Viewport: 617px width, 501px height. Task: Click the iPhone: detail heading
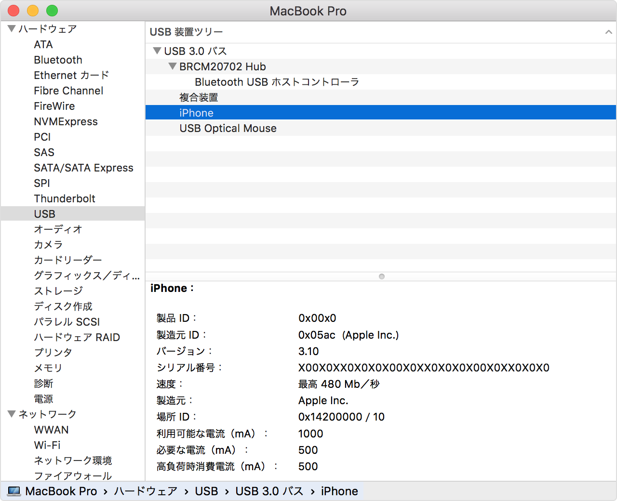tap(172, 288)
